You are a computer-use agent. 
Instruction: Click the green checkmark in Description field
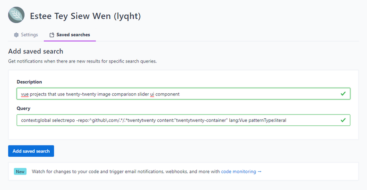click(343, 94)
